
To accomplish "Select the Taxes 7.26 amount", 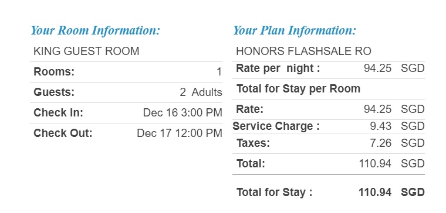I will pos(381,143).
